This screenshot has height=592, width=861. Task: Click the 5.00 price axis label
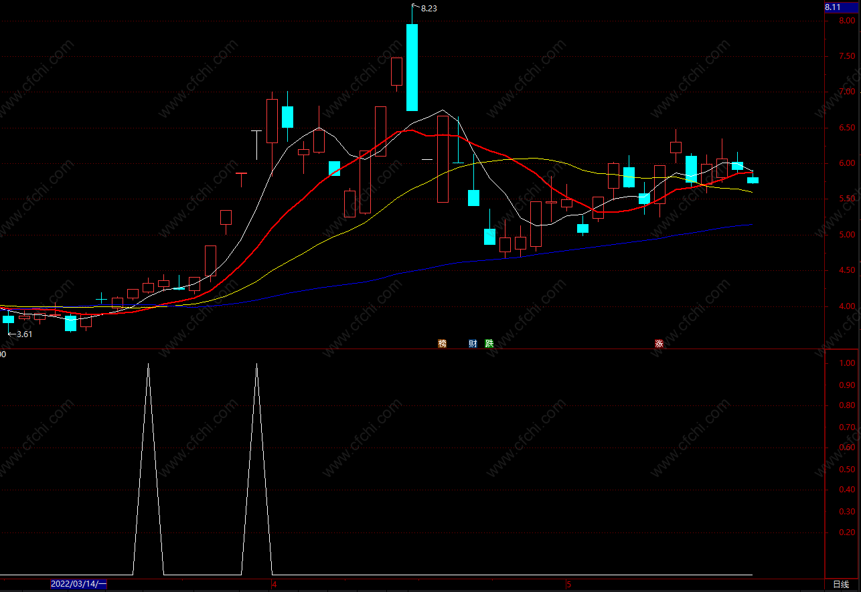click(x=848, y=235)
